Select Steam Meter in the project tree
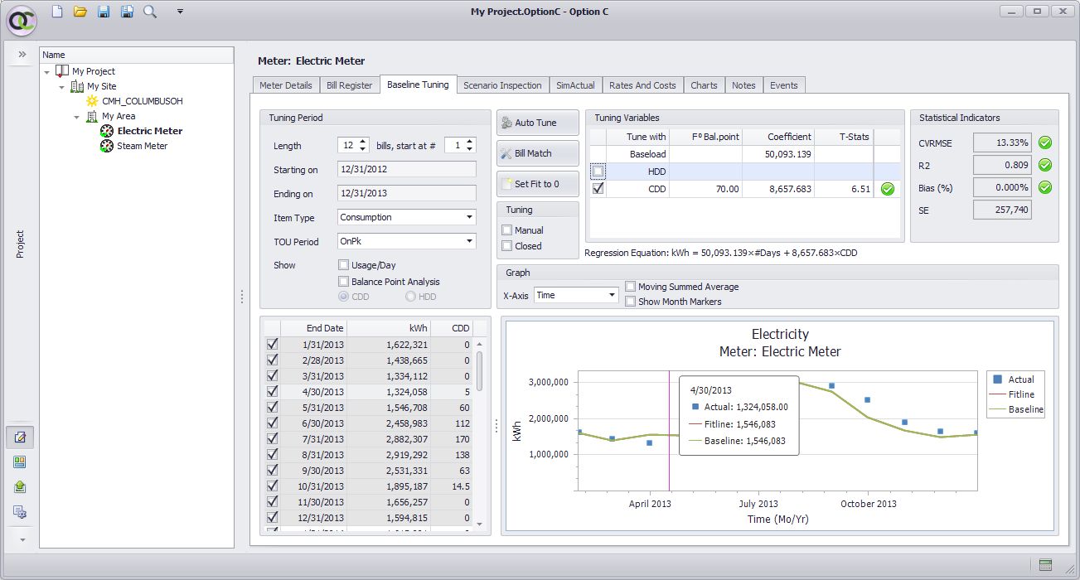 (142, 146)
